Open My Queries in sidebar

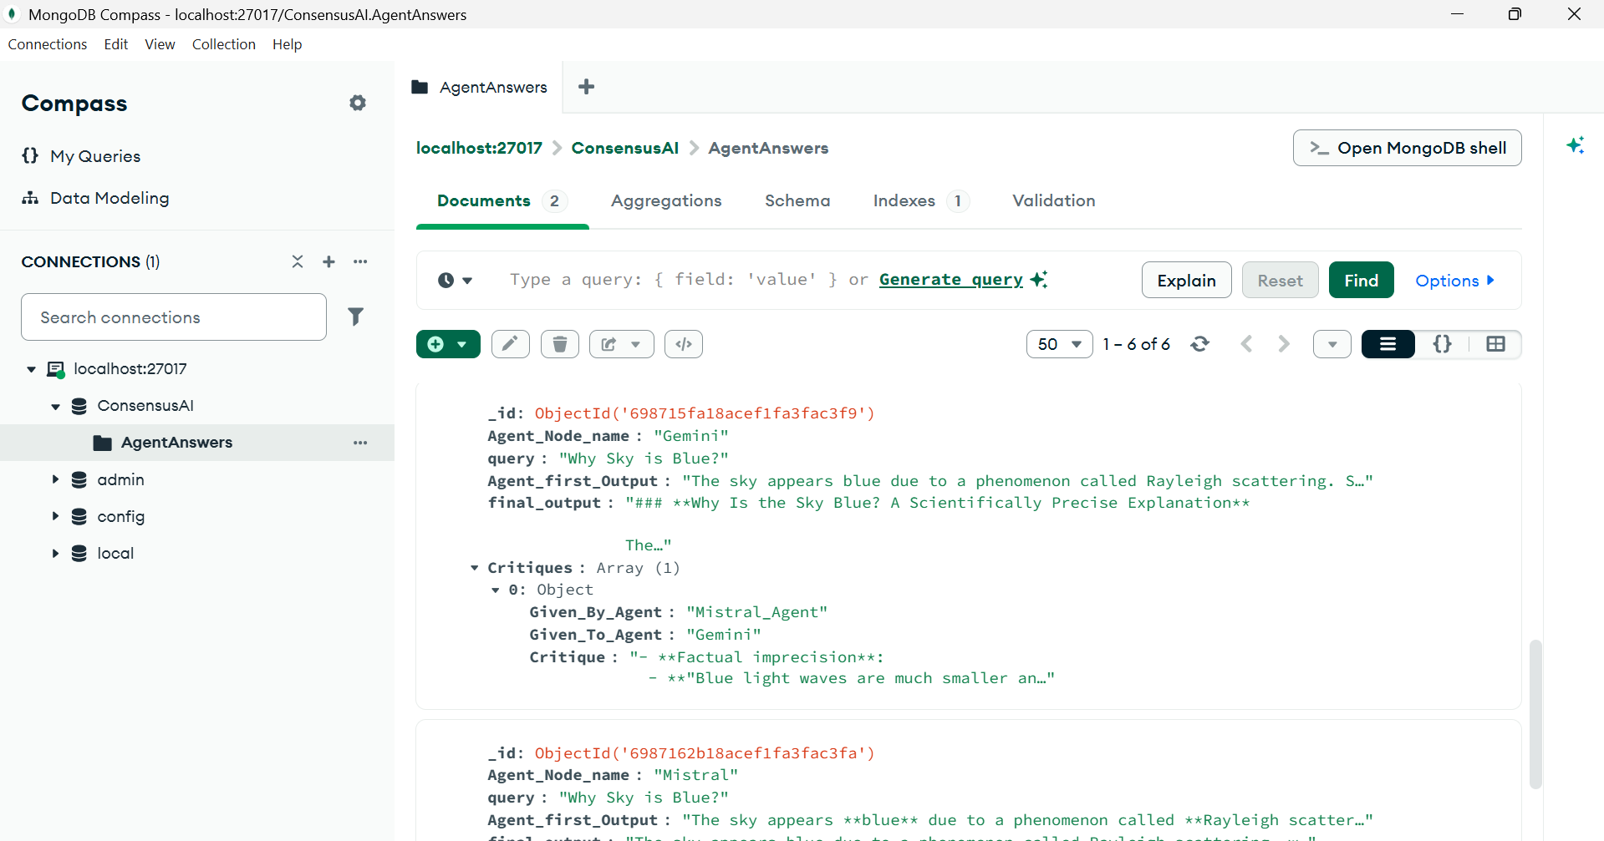[x=81, y=156]
